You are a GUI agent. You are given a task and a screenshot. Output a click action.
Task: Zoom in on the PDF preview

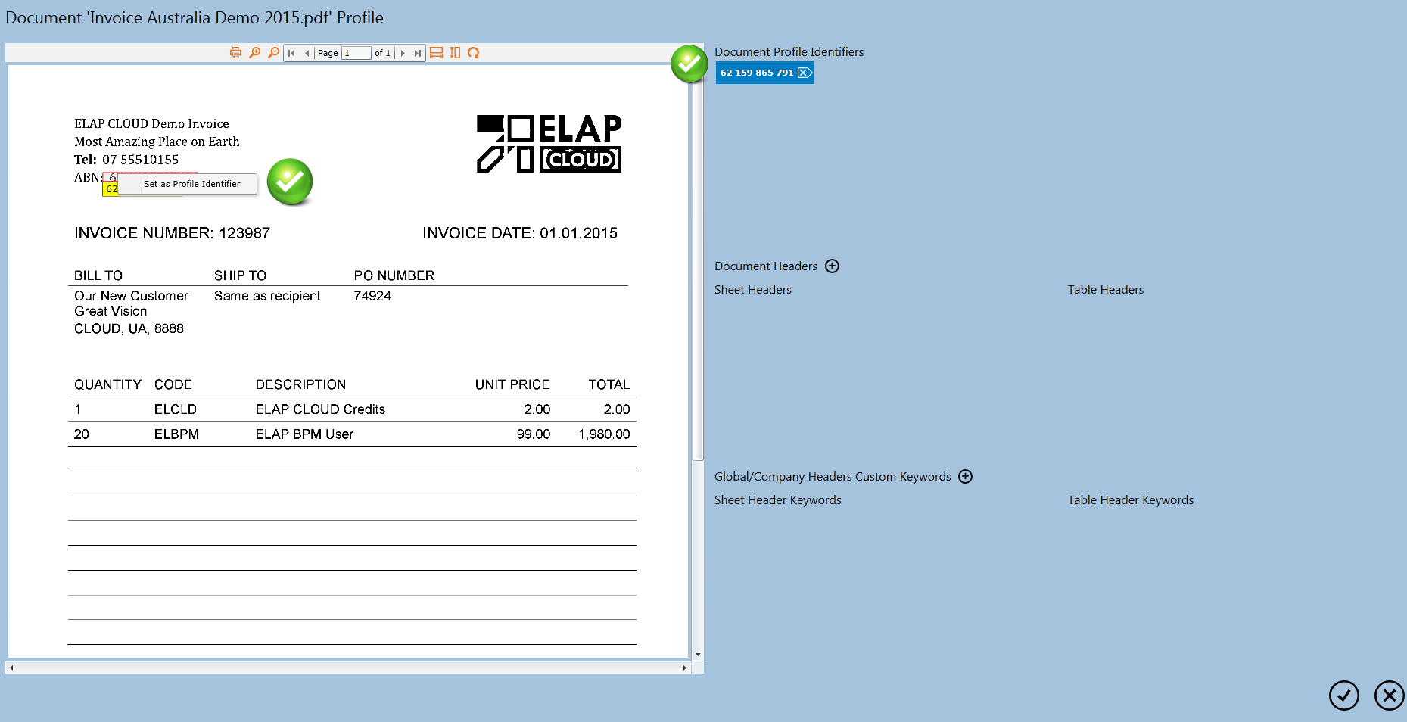[255, 53]
